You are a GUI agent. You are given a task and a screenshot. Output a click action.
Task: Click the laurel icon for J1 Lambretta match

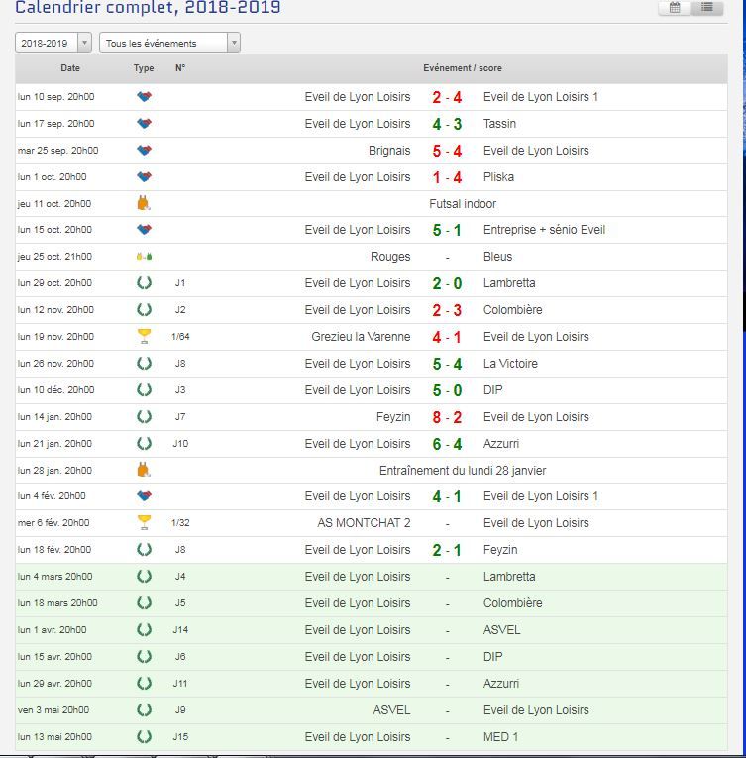[x=144, y=283]
